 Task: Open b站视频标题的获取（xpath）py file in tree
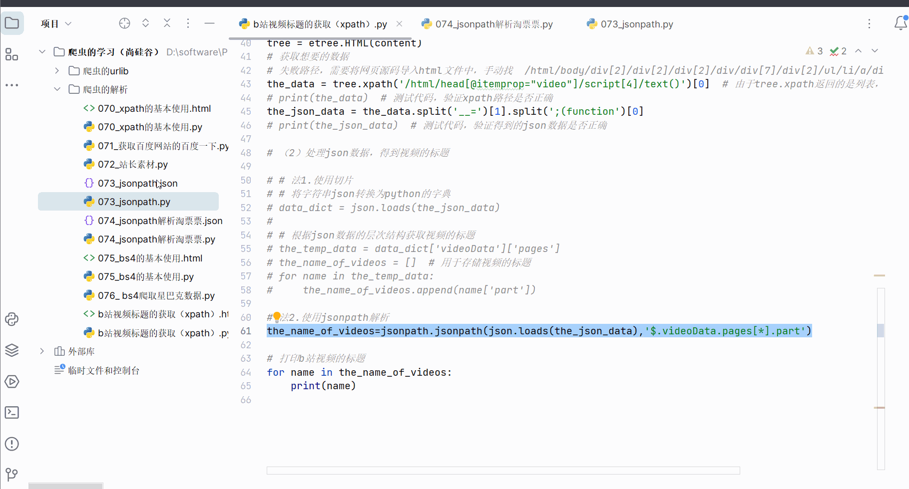pyautogui.click(x=163, y=333)
